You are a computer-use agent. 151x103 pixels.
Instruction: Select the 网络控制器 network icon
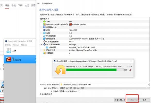44,39
